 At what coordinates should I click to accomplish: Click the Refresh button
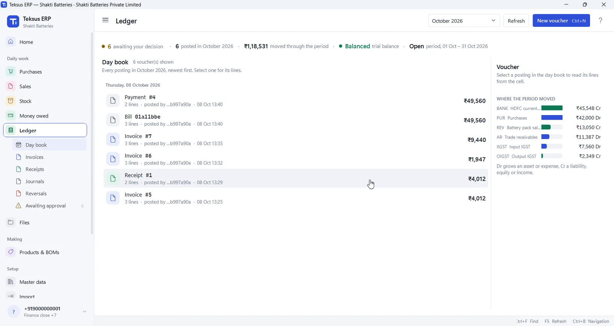516,21
